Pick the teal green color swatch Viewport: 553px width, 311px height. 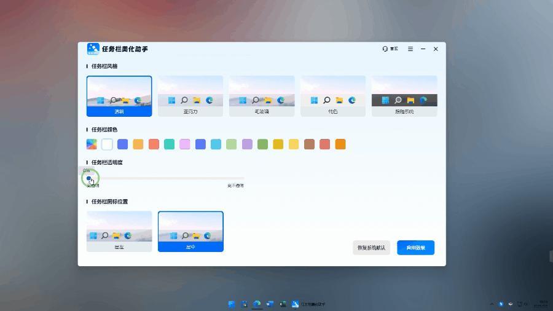pyautogui.click(x=169, y=144)
